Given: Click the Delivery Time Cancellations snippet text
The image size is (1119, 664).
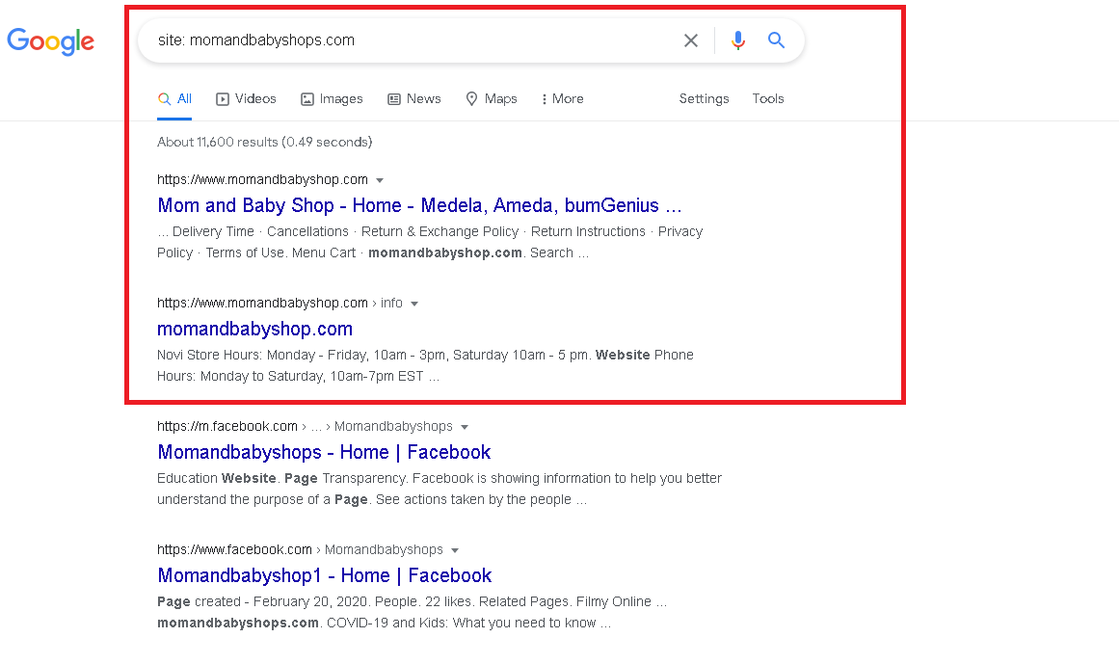Looking at the screenshot, I should 430,242.
